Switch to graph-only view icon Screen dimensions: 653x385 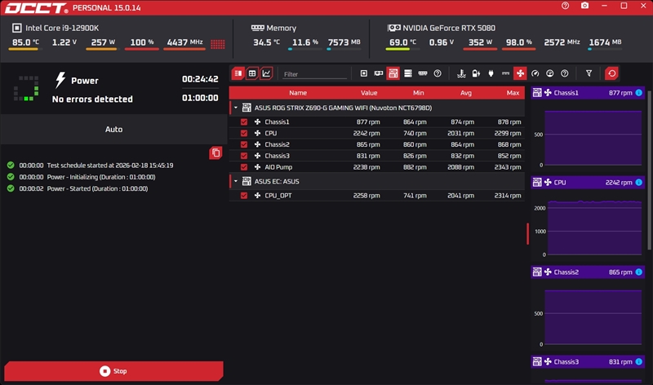(266, 73)
